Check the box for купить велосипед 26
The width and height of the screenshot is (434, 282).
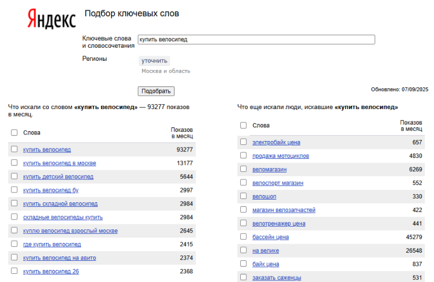pyautogui.click(x=14, y=271)
